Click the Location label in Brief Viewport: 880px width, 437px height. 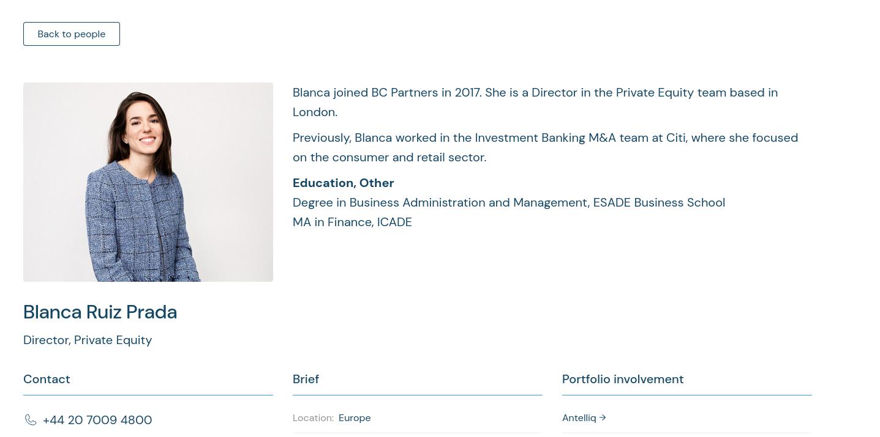[313, 418]
